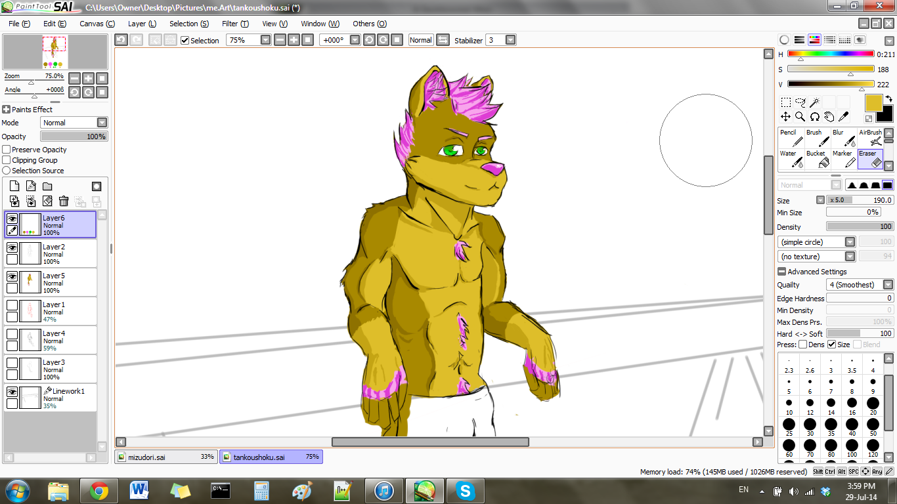Click the yellow foreground color swatch
897x504 pixels.
click(873, 103)
